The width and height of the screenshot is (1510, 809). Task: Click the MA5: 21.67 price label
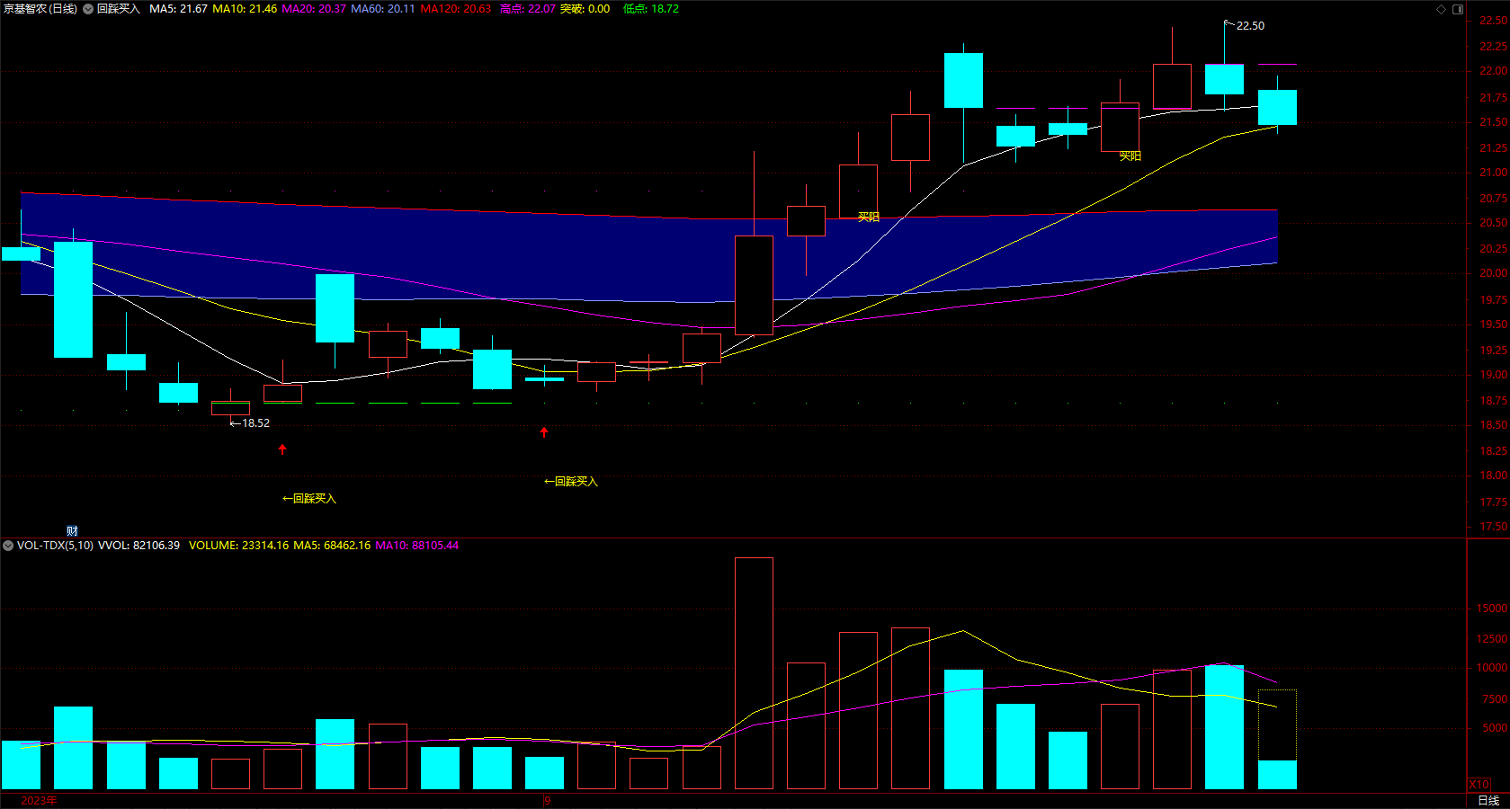(x=178, y=9)
